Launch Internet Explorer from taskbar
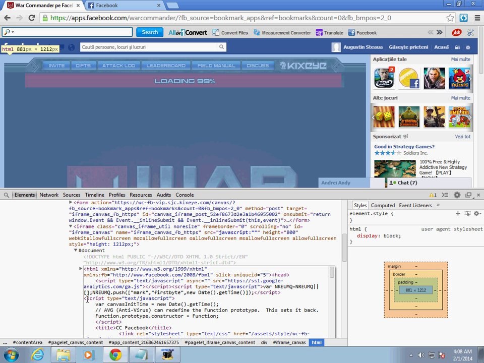This screenshot has width=484, height=363. (38, 355)
